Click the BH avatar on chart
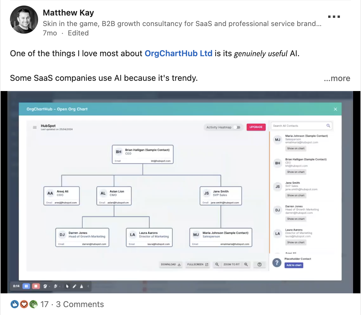361x315 pixels. (x=118, y=152)
